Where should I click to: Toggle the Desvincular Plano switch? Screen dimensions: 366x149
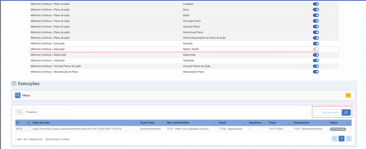pyautogui.click(x=316, y=32)
